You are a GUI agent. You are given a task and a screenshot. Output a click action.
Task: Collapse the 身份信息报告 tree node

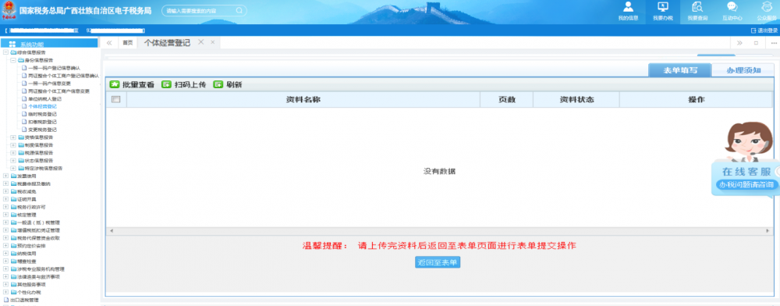13,60
